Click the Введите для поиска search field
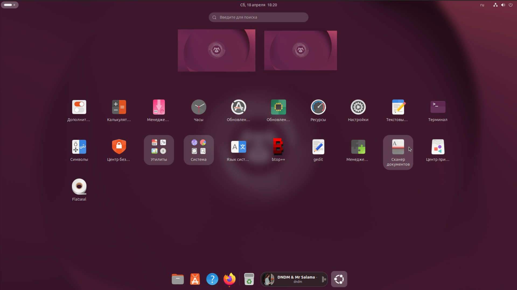The width and height of the screenshot is (517, 290). [258, 17]
